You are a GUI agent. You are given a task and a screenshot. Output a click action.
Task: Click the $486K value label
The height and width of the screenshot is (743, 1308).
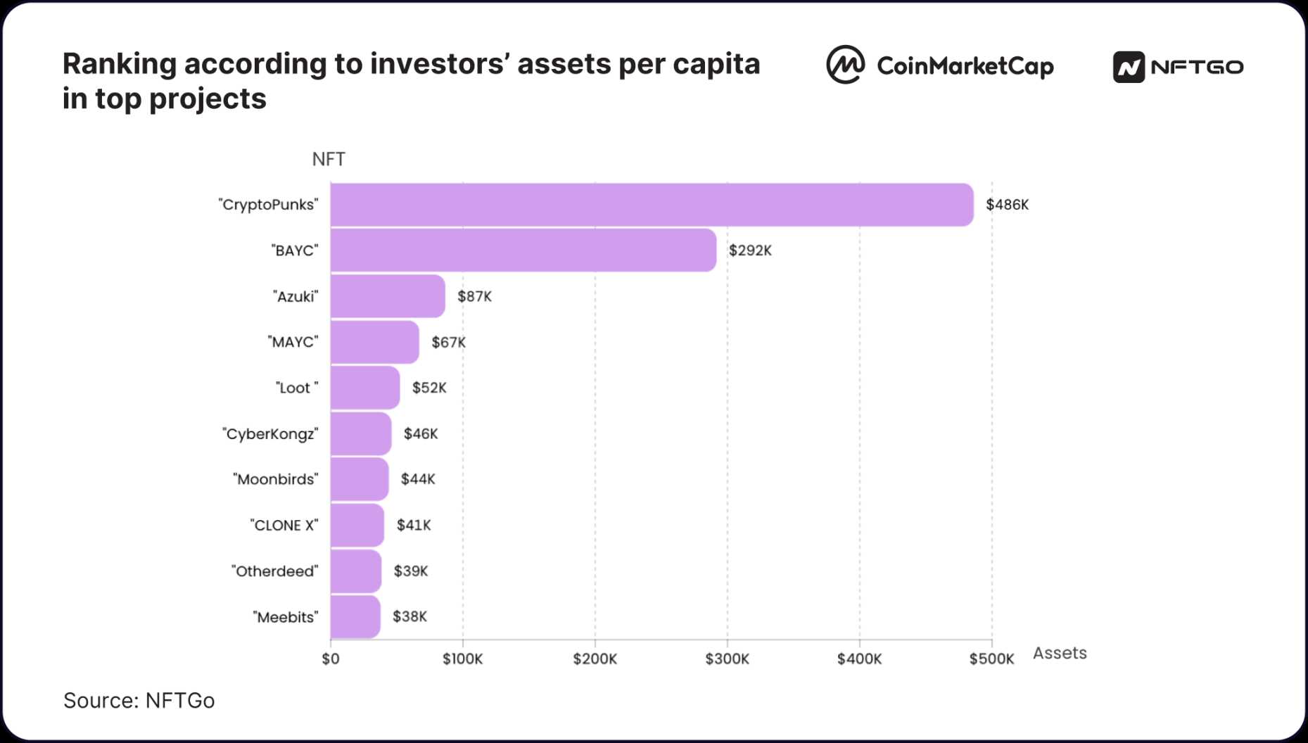pos(1007,205)
